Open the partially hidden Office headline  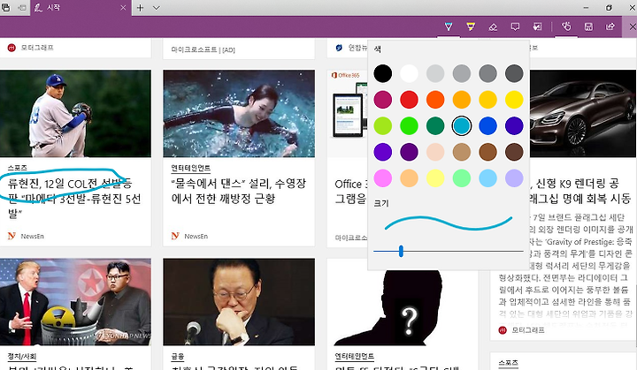(351, 191)
